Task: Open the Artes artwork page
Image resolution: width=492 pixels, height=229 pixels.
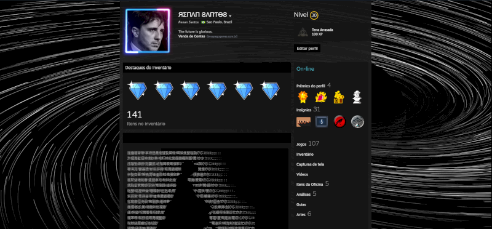Action: [x=301, y=215]
